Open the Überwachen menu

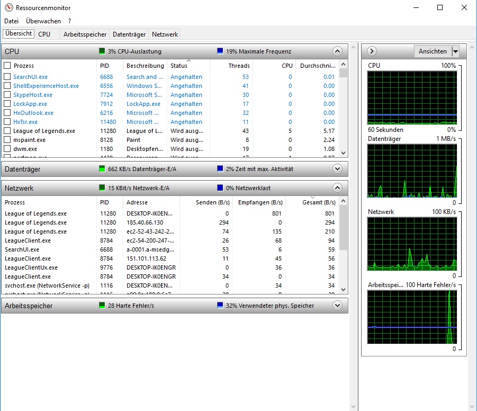point(43,21)
